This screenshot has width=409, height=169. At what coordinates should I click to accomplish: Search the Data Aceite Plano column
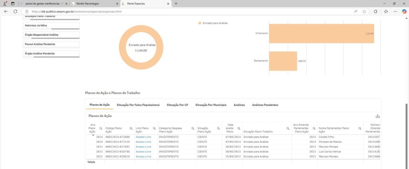(x=239, y=128)
